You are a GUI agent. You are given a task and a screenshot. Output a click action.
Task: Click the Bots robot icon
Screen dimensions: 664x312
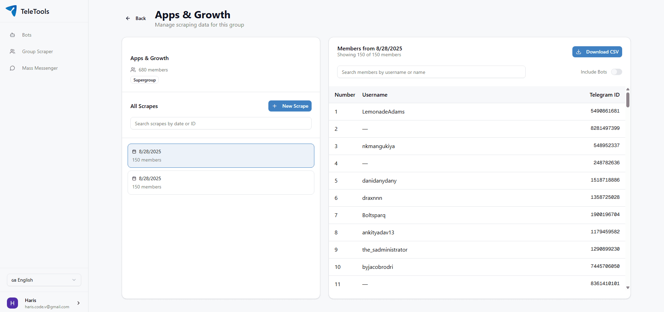coord(12,35)
